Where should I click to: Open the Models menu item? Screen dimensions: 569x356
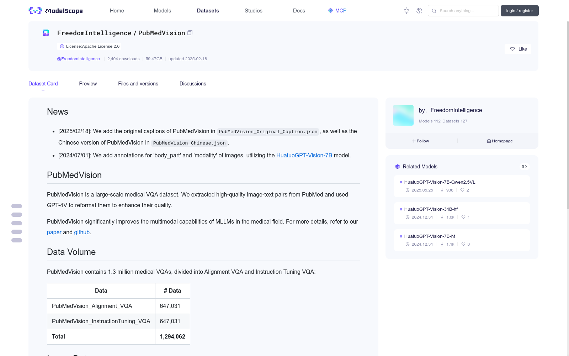click(x=163, y=11)
